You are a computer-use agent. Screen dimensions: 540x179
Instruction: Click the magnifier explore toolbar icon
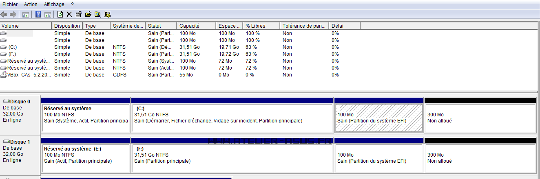tap(98, 14)
